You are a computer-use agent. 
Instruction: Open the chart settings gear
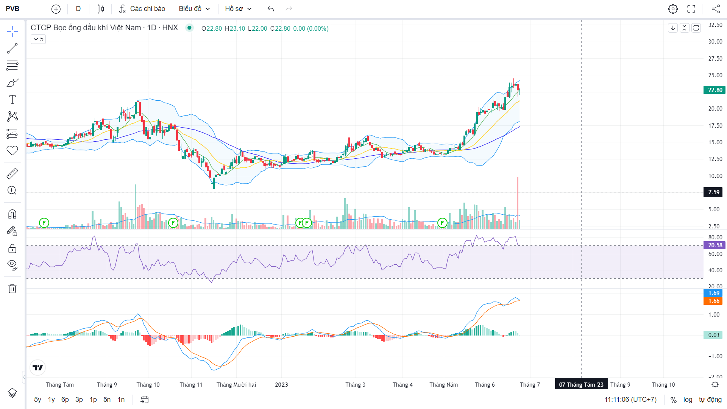tap(673, 9)
